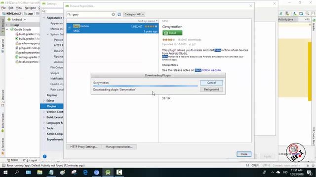Open Windows taskbar search
This screenshot has height=177, width=316.
[17, 173]
